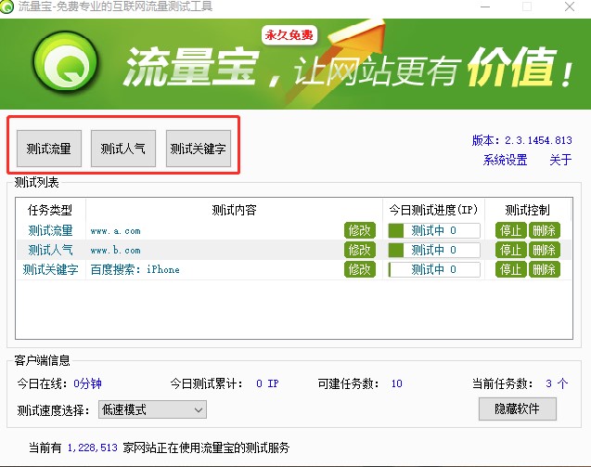591x467 pixels.
Task: Click the 测试关键字 button
Action: coord(199,149)
